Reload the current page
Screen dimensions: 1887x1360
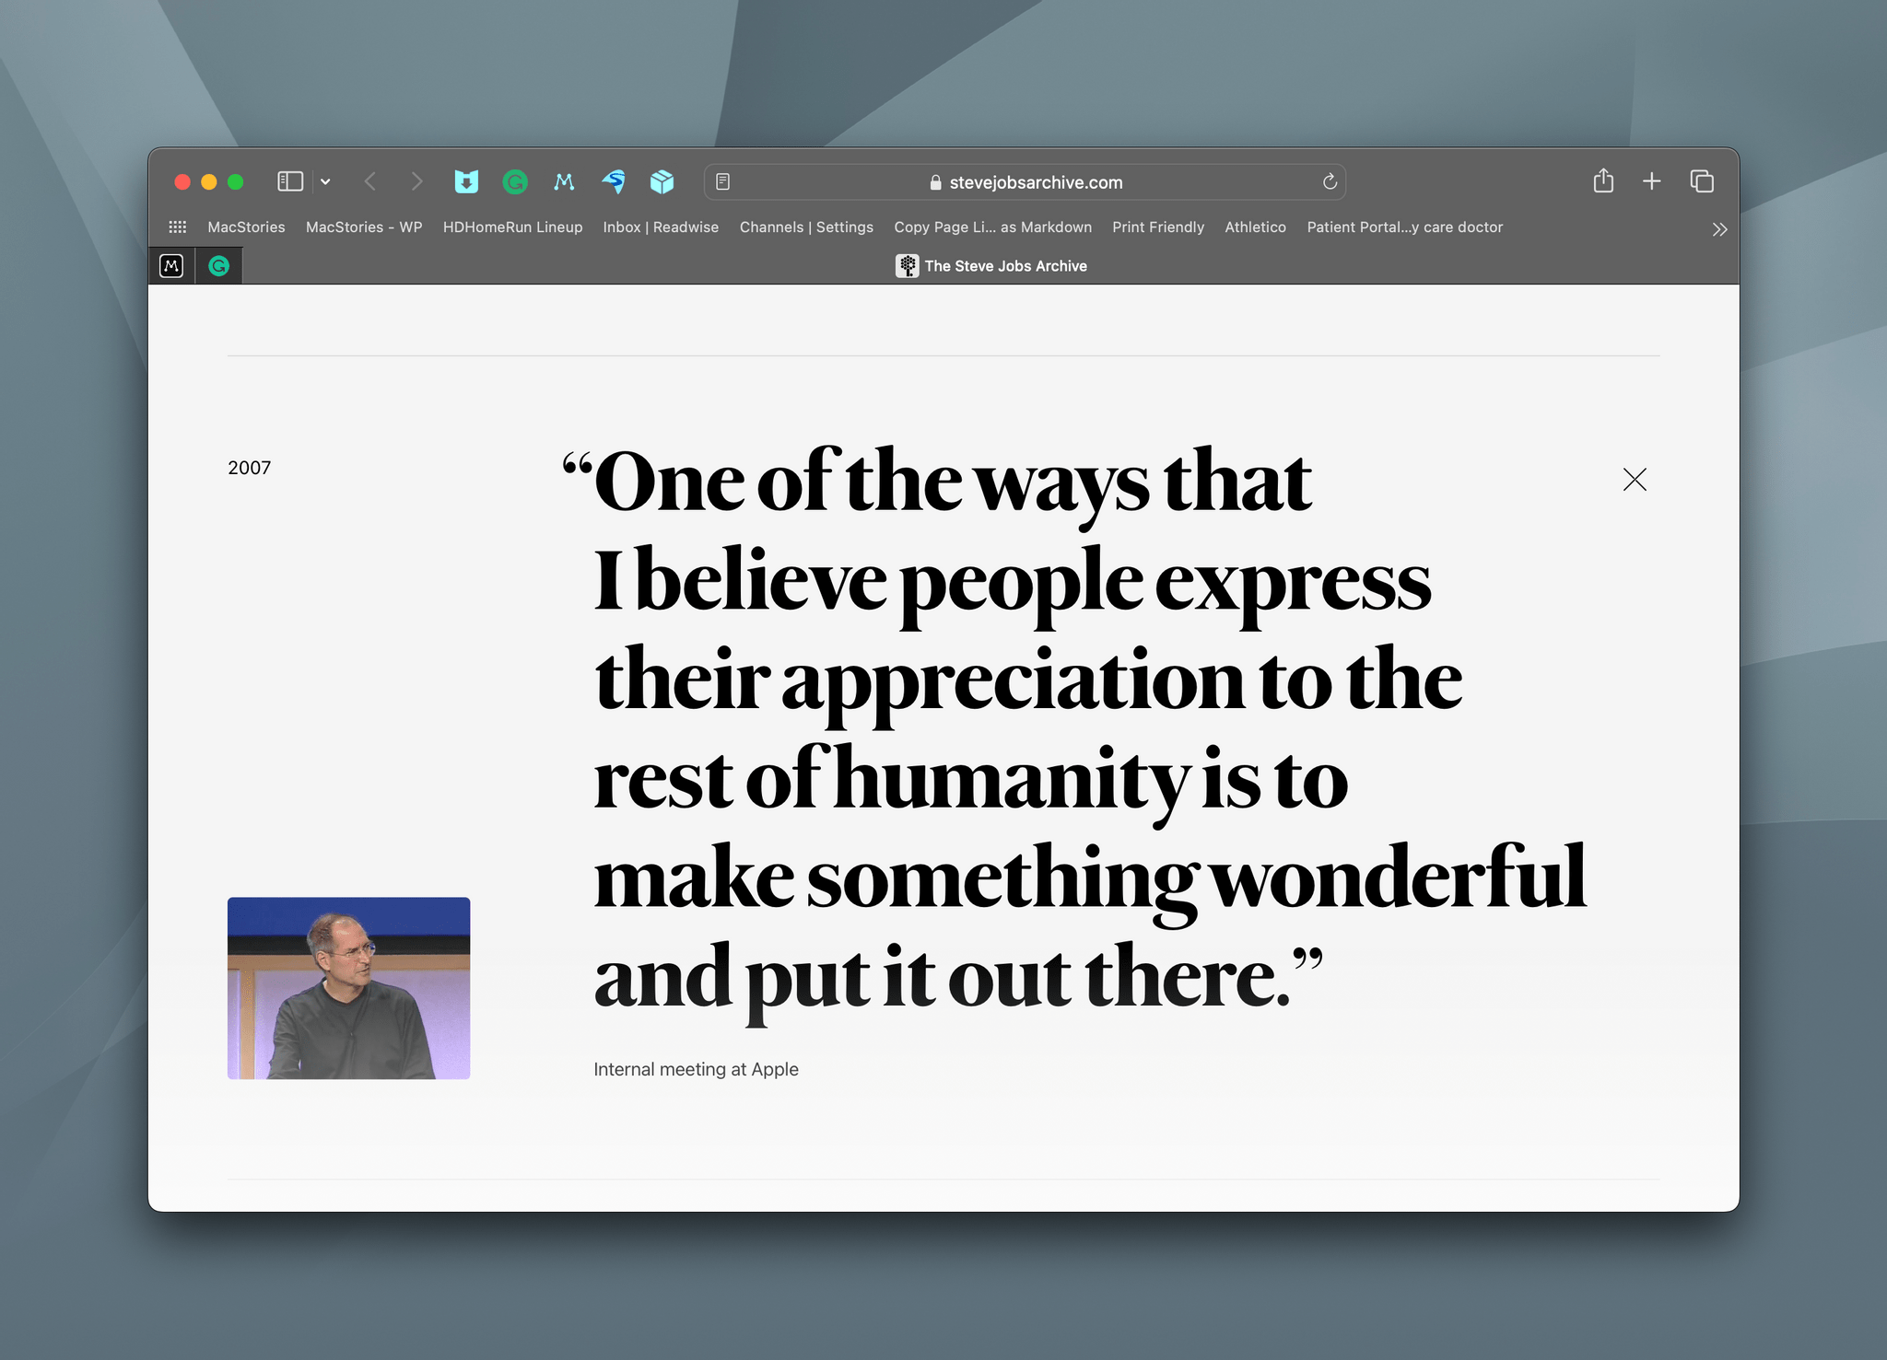(x=1330, y=181)
